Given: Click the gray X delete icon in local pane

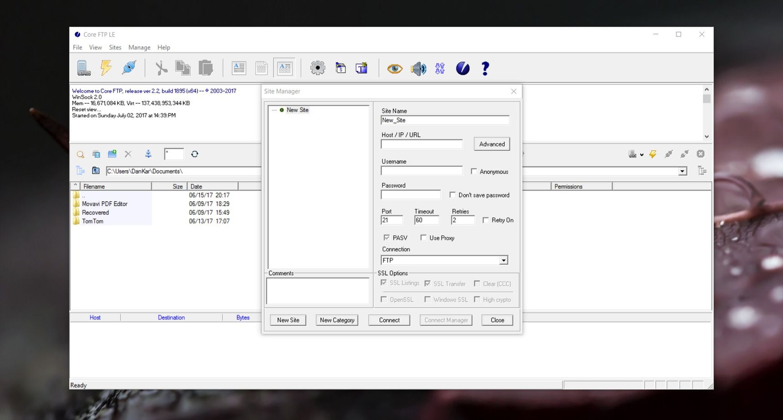Looking at the screenshot, I should [x=128, y=154].
